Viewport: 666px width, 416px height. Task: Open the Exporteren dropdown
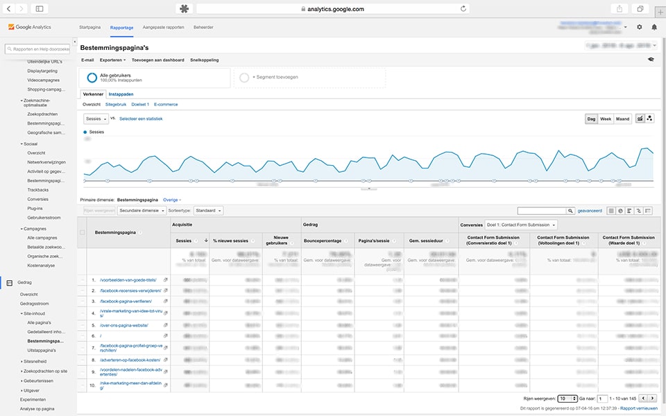click(112, 60)
